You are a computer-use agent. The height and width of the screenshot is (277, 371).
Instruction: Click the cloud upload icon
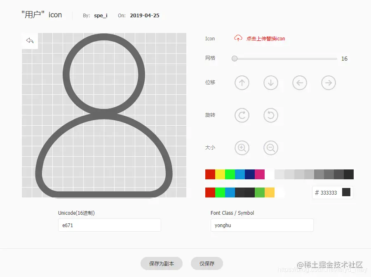(238, 38)
